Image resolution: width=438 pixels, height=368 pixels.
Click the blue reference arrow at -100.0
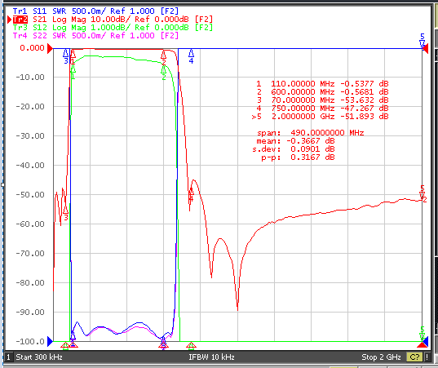50,341
